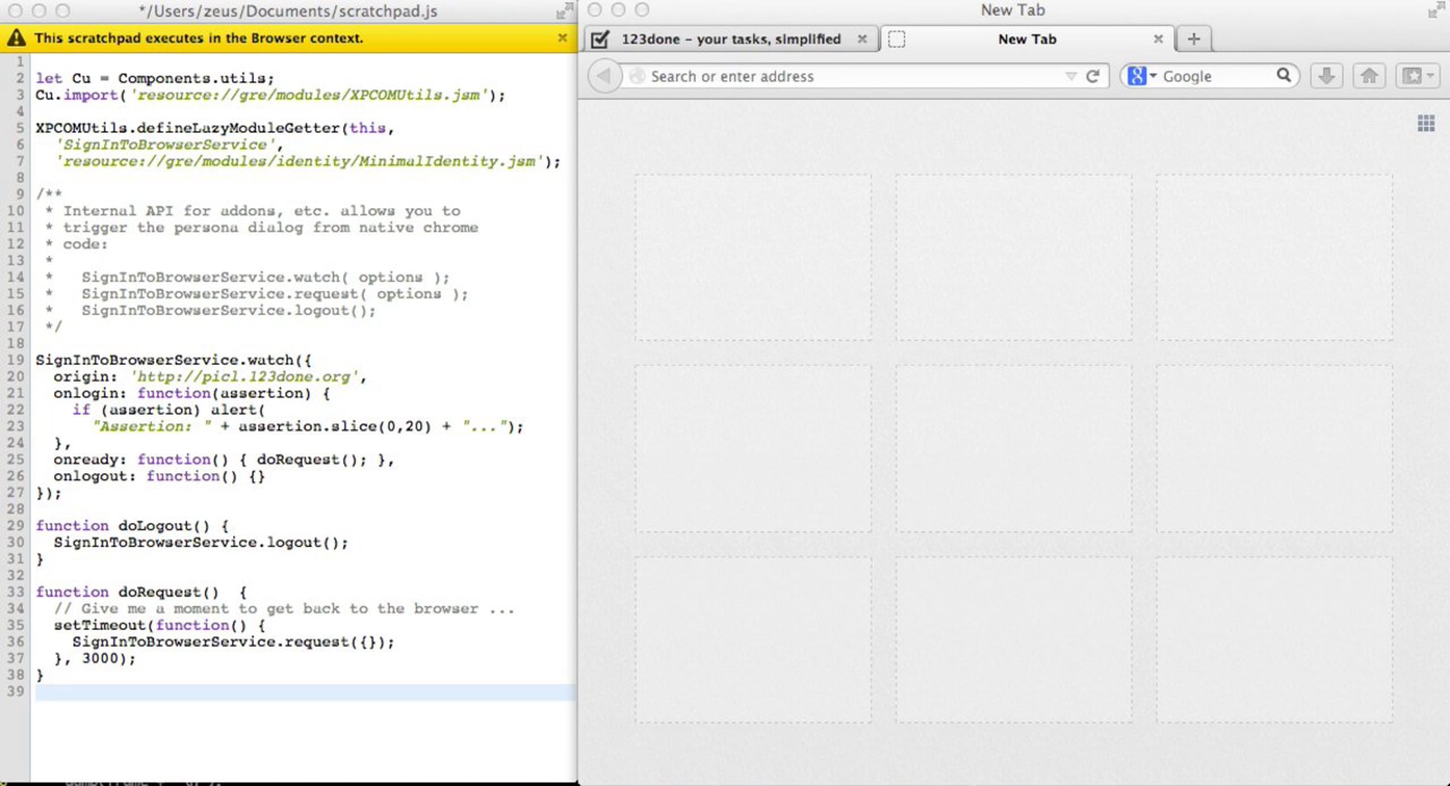Toggle fullscreen on the New Tab browser window
Image resolution: width=1450 pixels, height=786 pixels.
(1437, 10)
